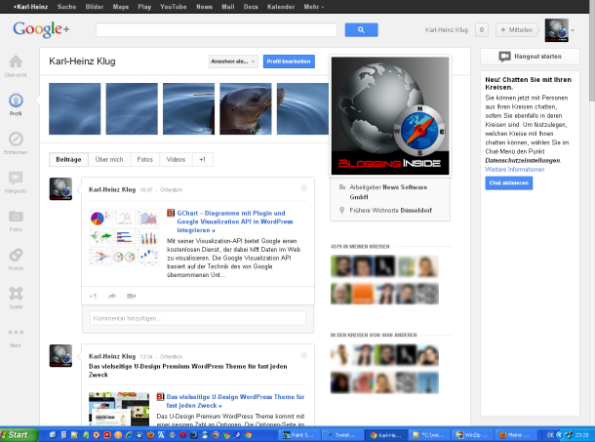
Task: Open options arrow on the 16:07 post
Action: (x=303, y=188)
